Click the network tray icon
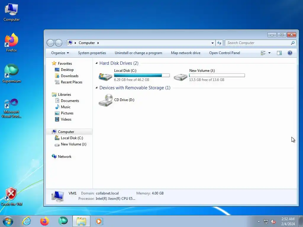Screen dimensions: 303x227 266,221
